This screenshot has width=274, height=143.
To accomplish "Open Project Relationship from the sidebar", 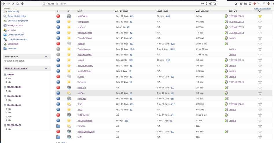I will click(17, 16).
